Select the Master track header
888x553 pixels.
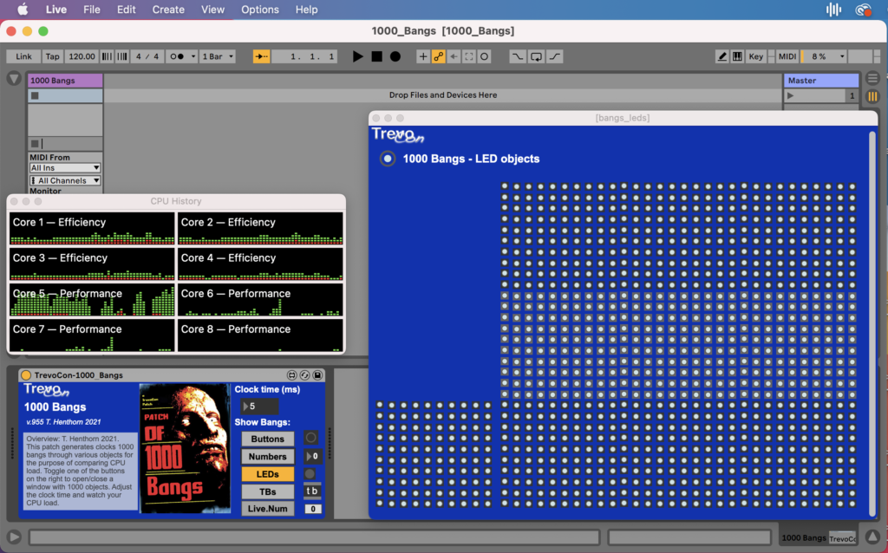coord(821,81)
